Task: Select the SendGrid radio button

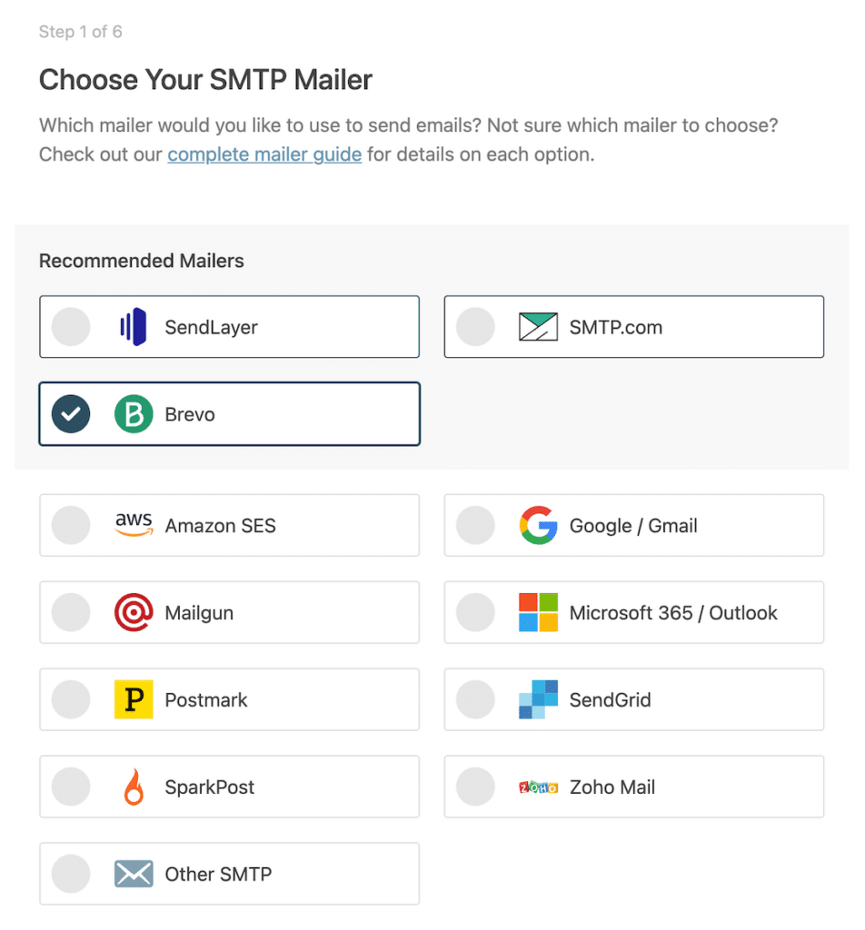Action: click(475, 699)
